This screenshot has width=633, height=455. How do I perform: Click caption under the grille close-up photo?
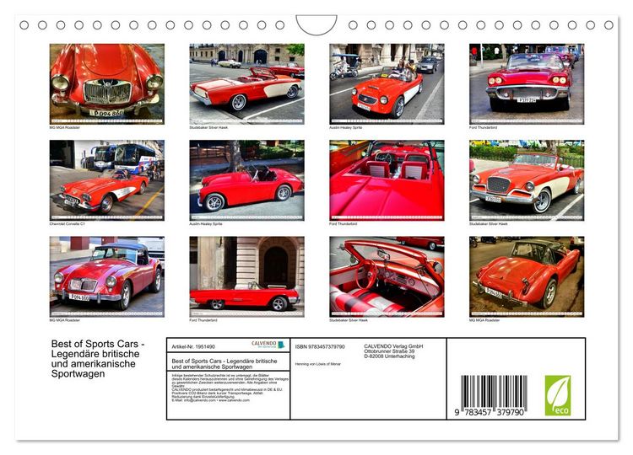coord(65,127)
